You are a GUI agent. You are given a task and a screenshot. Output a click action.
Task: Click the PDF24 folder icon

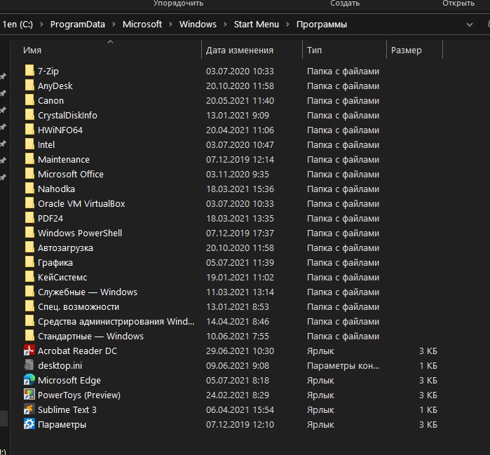[29, 218]
